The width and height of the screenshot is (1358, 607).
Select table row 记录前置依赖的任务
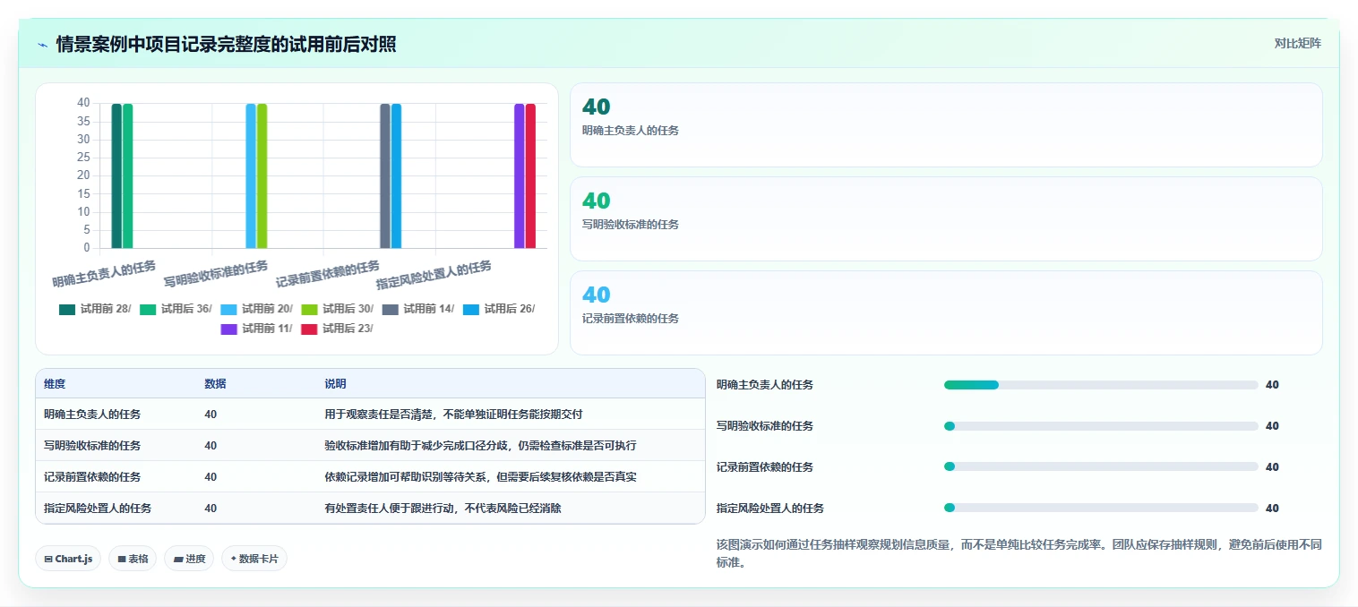click(370, 476)
